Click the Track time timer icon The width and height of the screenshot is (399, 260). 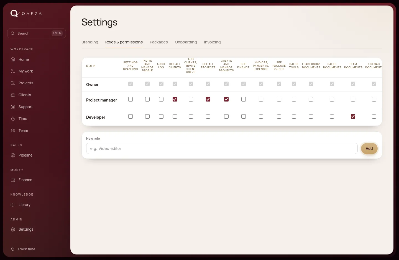[x=12, y=249]
